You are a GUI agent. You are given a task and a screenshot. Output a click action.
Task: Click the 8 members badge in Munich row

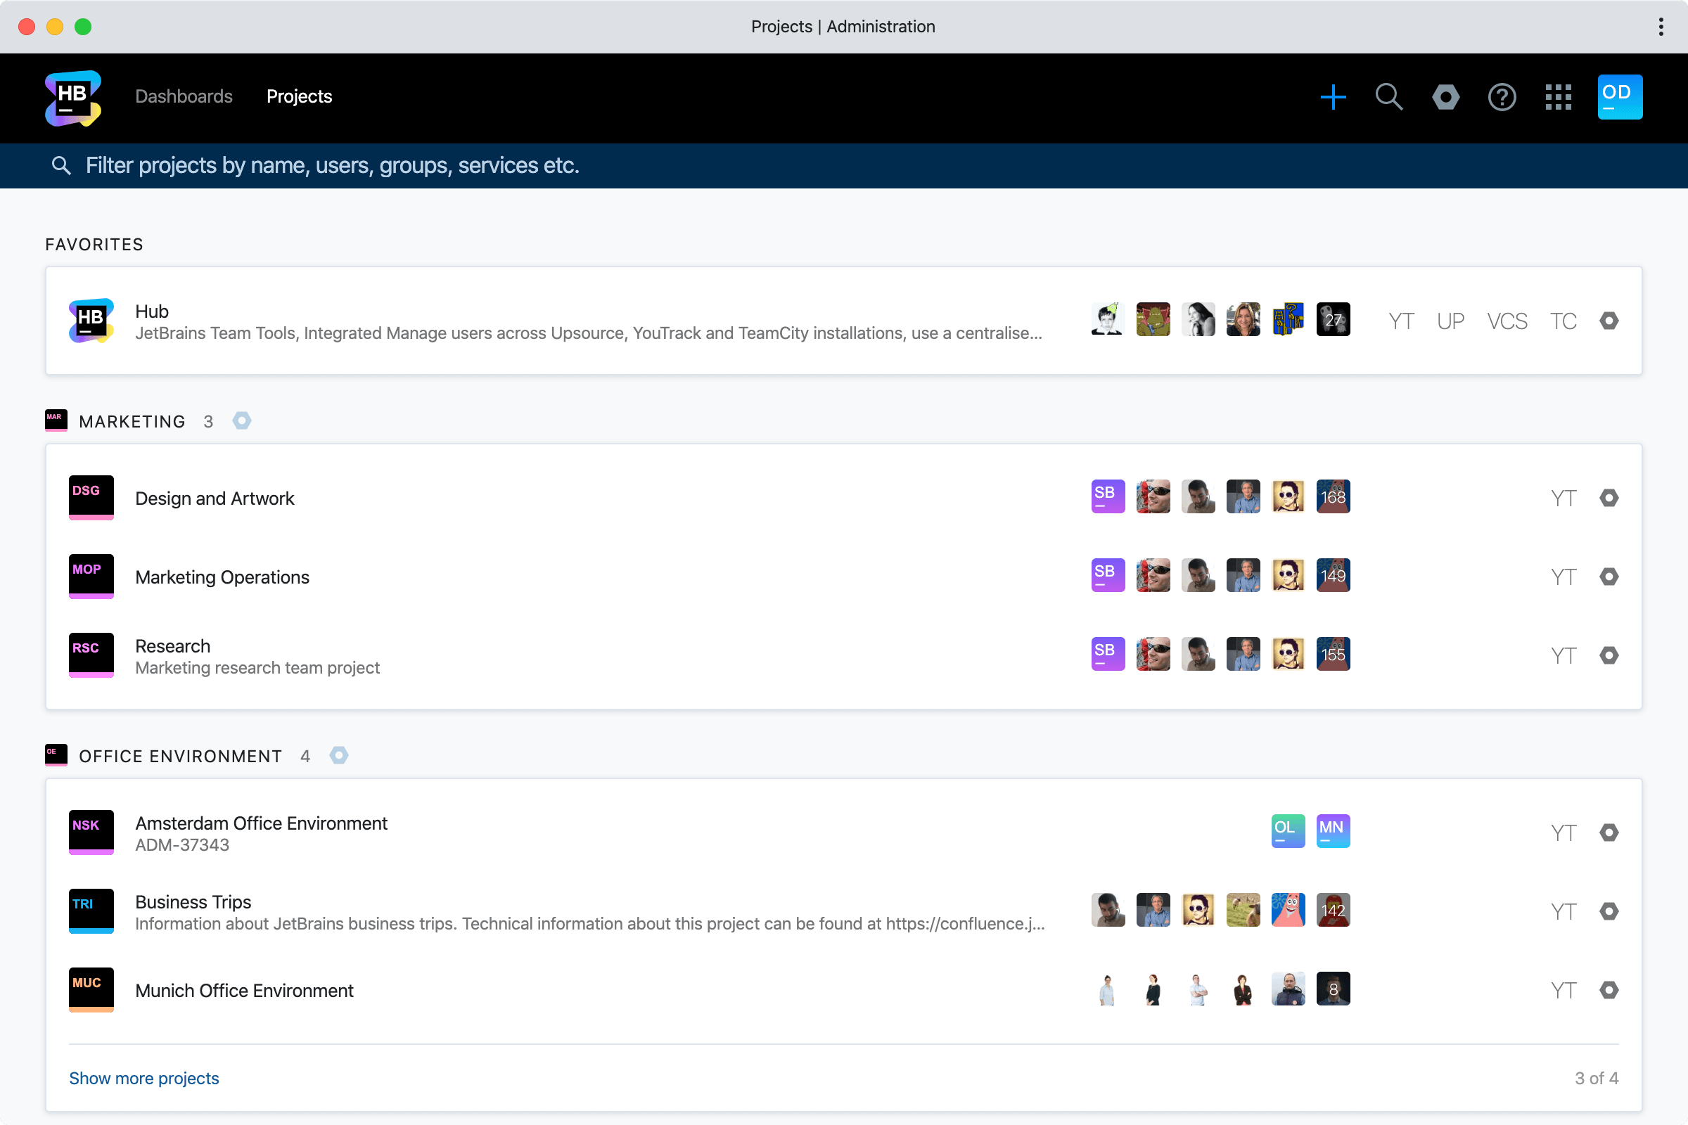[1333, 989]
